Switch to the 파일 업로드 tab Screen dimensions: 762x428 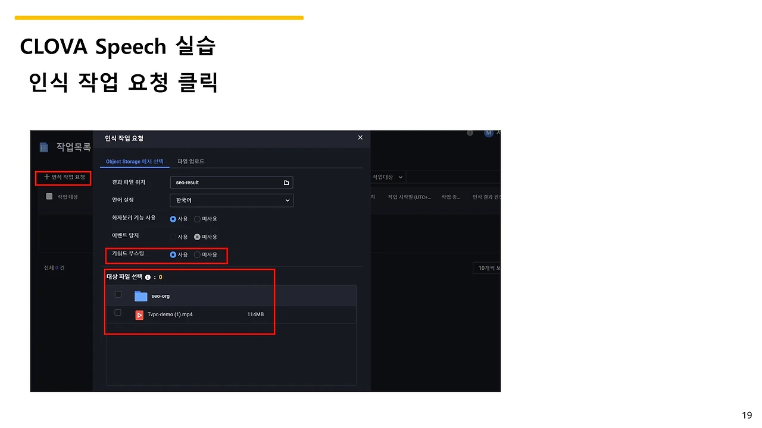(192, 161)
